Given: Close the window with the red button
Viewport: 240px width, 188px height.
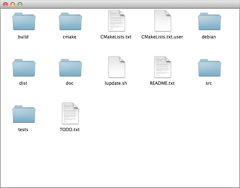Looking at the screenshot, I should coord(5,4).
